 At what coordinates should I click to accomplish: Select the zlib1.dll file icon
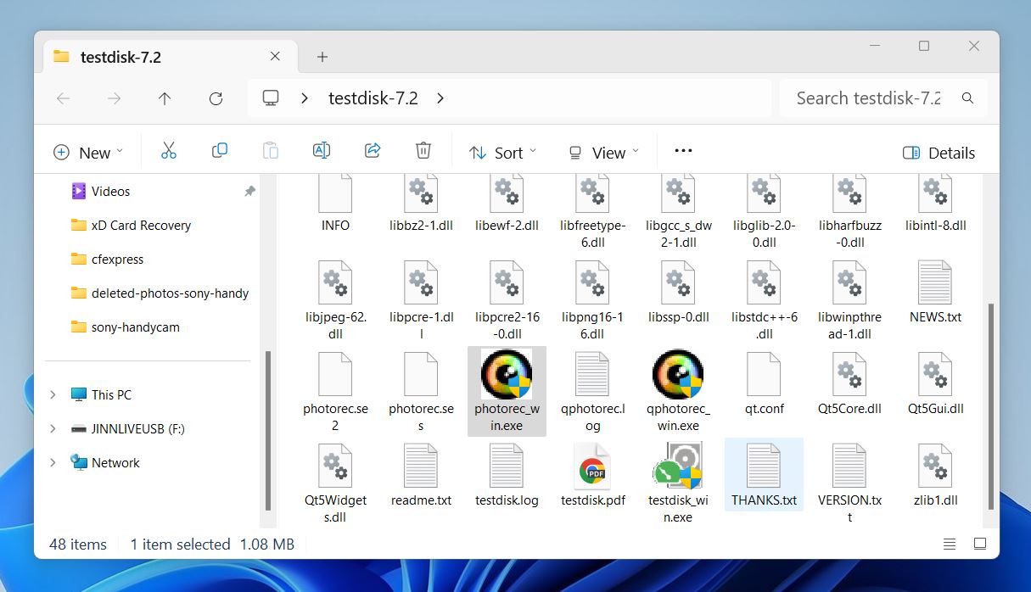tap(935, 466)
